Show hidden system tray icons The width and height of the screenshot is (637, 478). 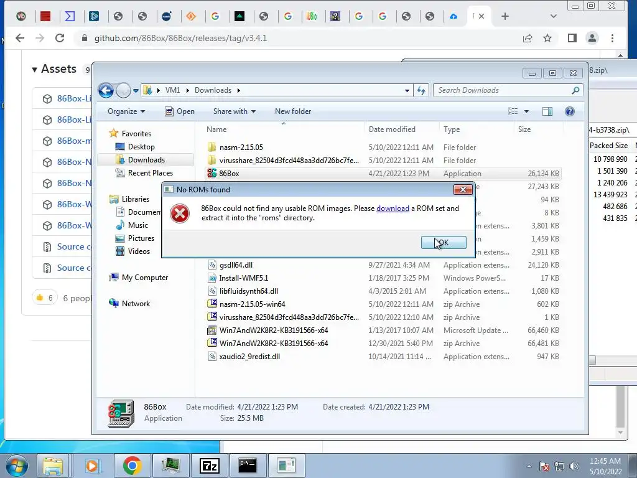click(529, 466)
